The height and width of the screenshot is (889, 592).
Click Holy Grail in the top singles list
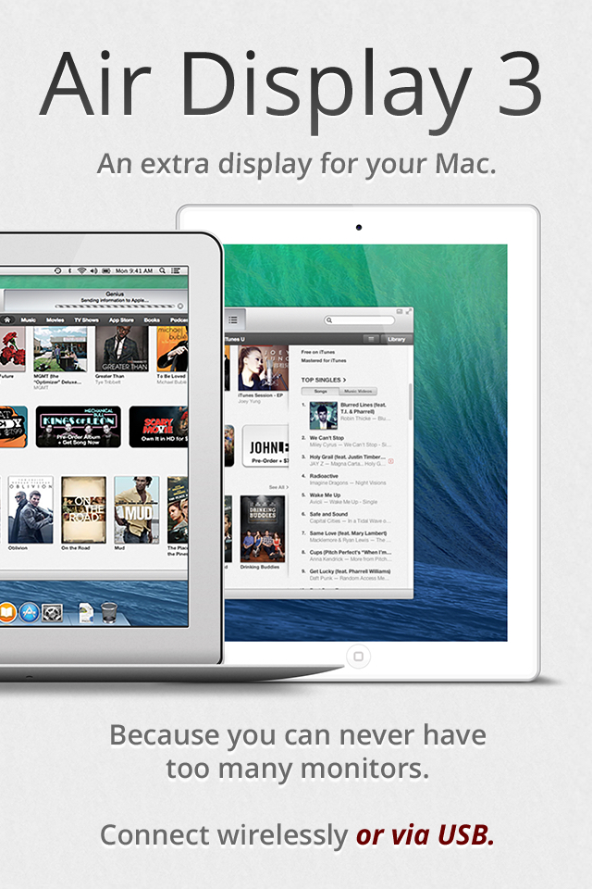coord(347,457)
